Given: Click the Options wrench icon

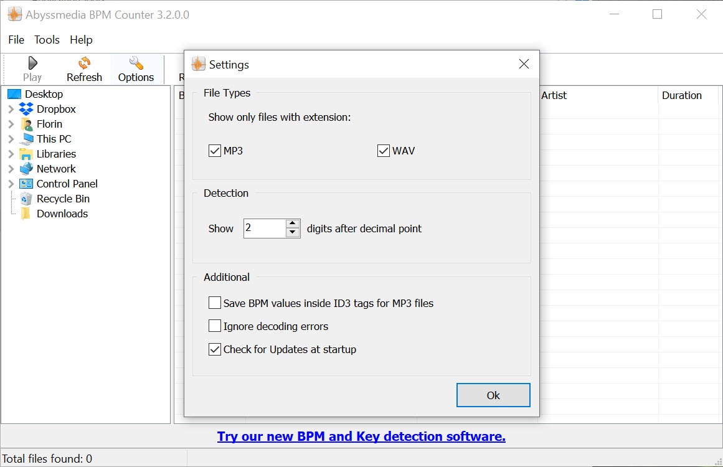Looking at the screenshot, I should coord(136,63).
